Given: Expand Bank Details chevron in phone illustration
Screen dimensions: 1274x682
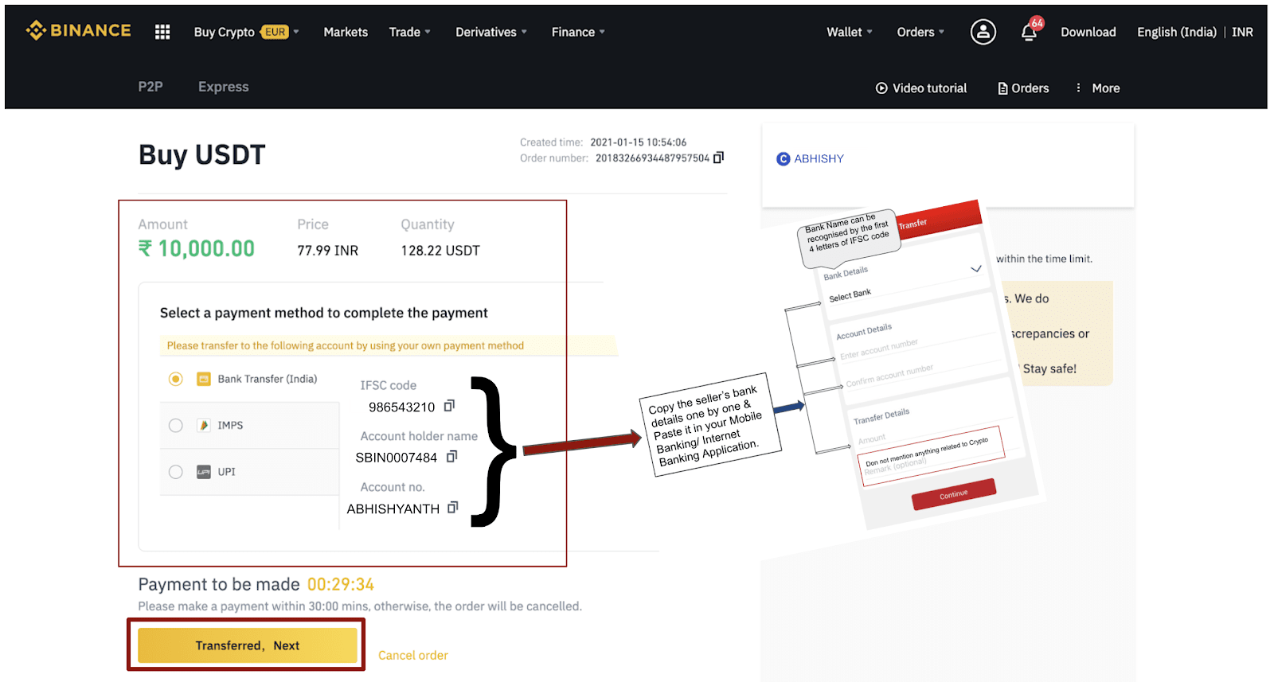Looking at the screenshot, I should (x=975, y=269).
